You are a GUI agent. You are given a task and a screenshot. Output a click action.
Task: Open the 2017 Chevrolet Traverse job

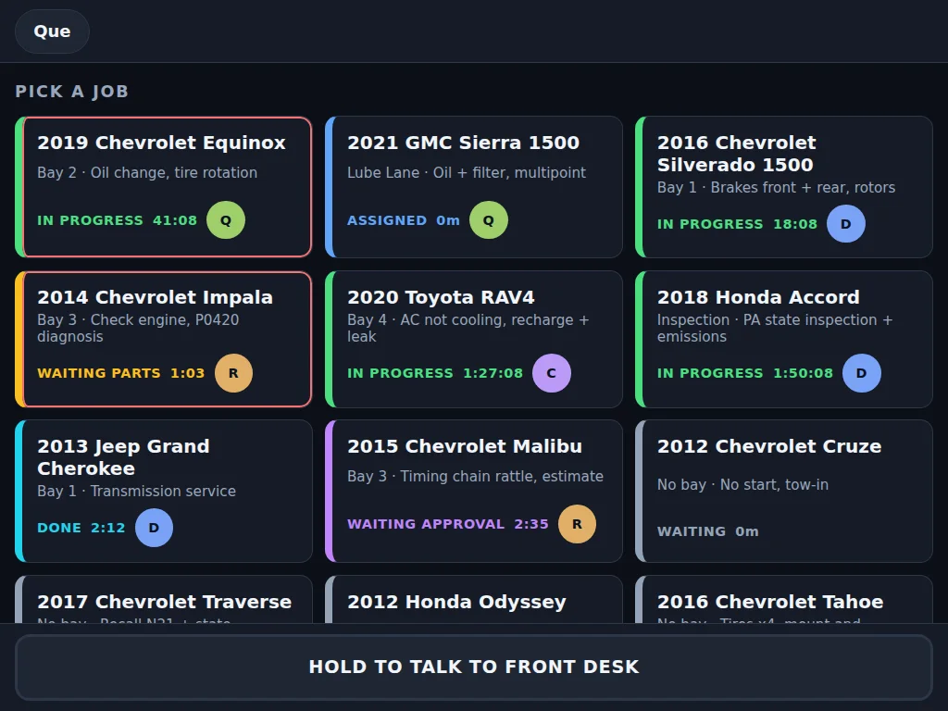tap(164, 599)
